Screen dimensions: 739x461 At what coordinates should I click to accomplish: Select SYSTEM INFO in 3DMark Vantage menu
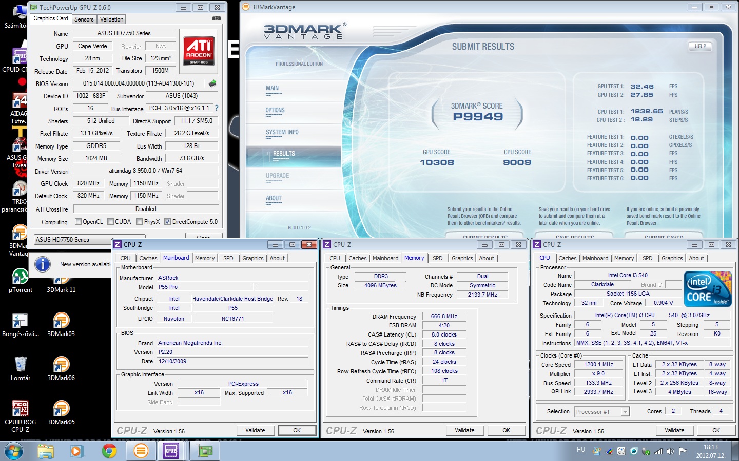click(282, 132)
